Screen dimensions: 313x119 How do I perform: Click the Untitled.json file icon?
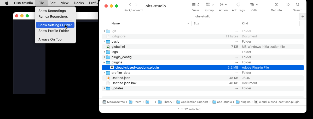(108, 78)
